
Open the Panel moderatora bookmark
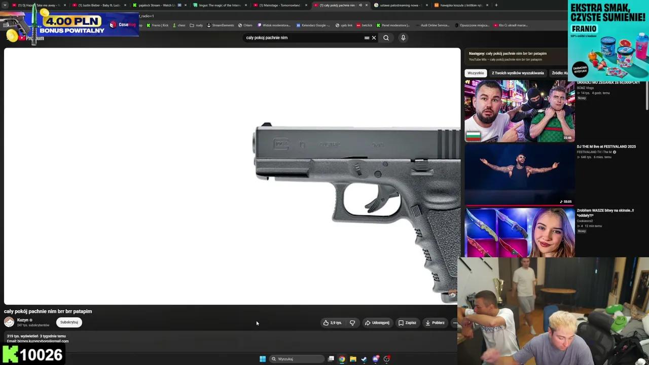pyautogui.click(x=393, y=25)
